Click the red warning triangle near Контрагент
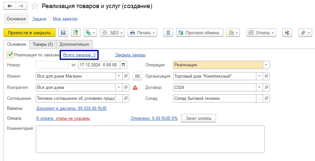 (x=135, y=87)
